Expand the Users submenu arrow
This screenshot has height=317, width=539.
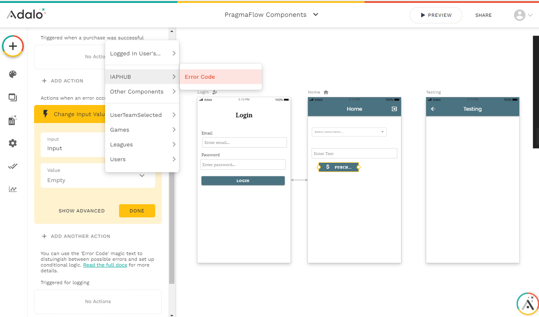pos(174,159)
